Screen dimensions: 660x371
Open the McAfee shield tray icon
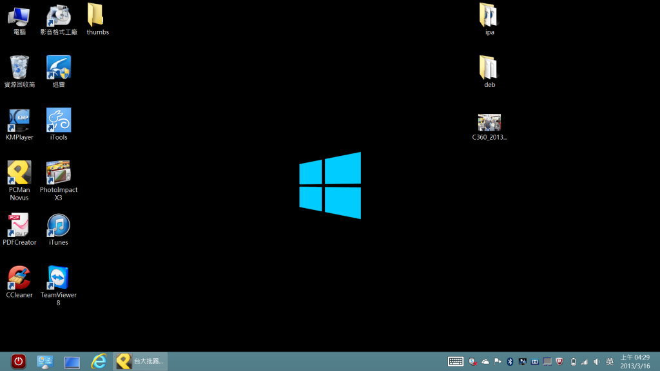[x=559, y=361]
